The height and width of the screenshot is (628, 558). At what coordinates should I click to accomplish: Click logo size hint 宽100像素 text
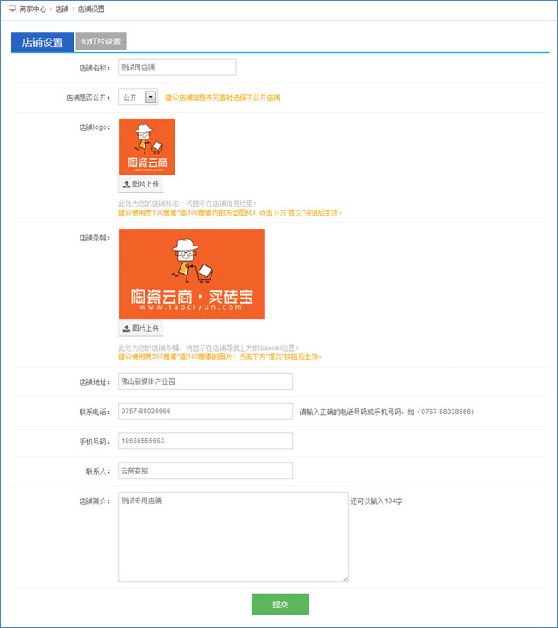(230, 213)
